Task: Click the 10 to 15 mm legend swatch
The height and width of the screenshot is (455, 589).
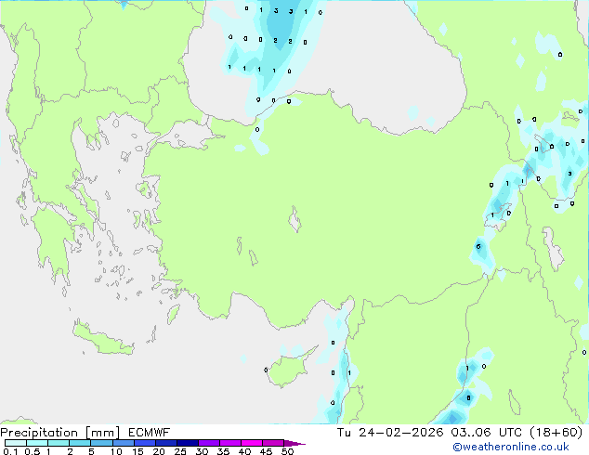Action: 123,443
